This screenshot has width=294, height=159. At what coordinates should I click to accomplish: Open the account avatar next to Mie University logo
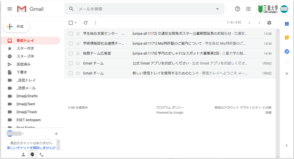coord(284,9)
